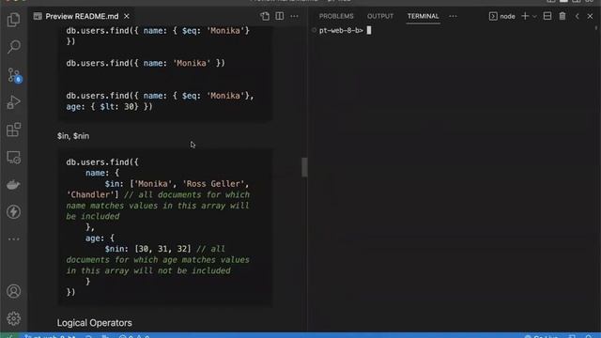Click the "age: { $lt: 30} })" code line
This screenshot has width=601, height=338.
(x=109, y=106)
